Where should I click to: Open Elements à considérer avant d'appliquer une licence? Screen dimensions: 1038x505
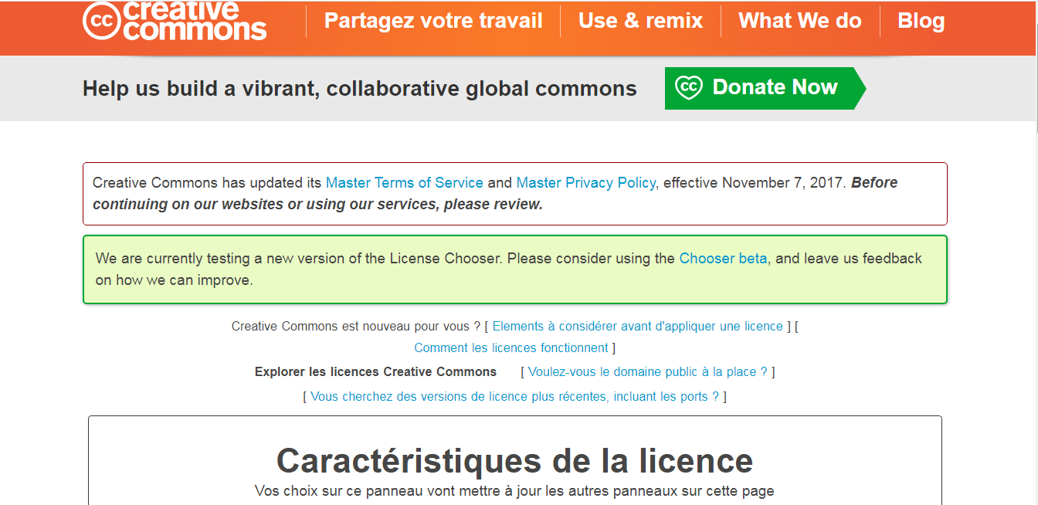coord(637,326)
